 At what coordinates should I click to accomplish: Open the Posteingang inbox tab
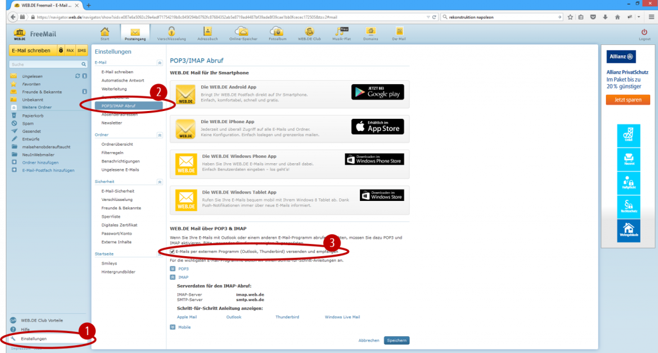click(x=135, y=34)
